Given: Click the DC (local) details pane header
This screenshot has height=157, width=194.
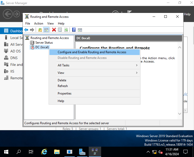Looking at the screenshot, I should coord(128,38).
